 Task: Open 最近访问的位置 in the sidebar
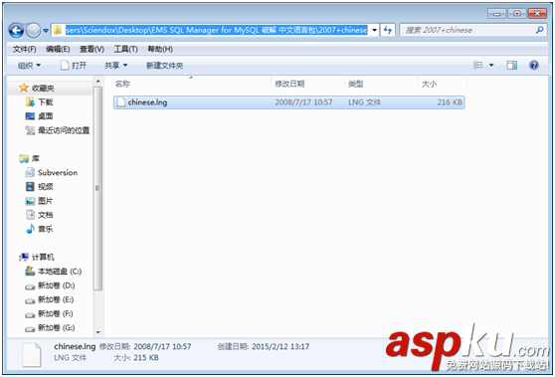coord(64,130)
